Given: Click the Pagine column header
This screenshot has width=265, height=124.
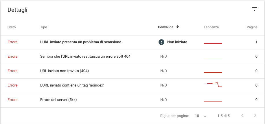Looking at the screenshot, I should tap(252, 27).
